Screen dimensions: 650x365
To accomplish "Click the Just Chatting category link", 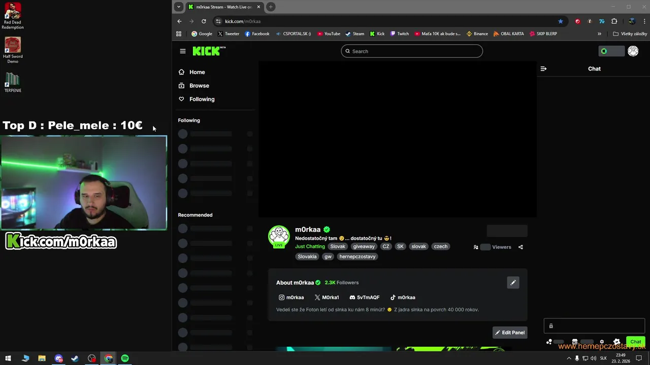I will point(310,246).
